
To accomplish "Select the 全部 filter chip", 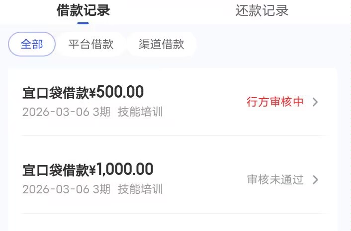I will point(32,44).
